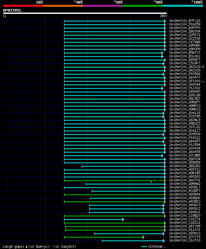Screen dimensions: 206x249
Task: Select the UniRef100_P11471 label
Action: coord(185,230)
